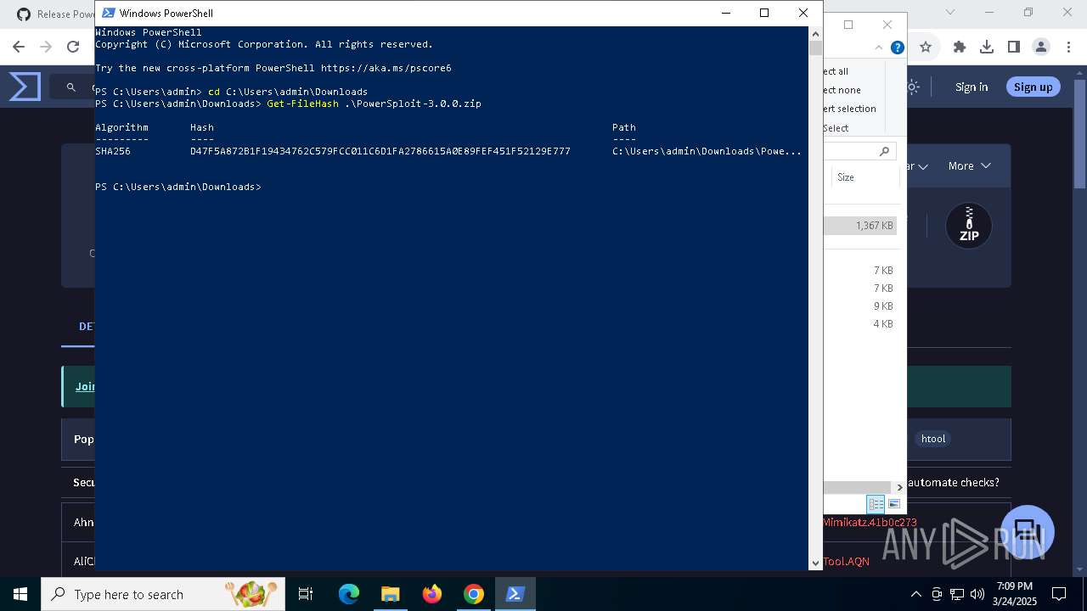Click 'Select all' in Explorer ribbon
Viewport: 1087px width, 611px height.
[836, 71]
